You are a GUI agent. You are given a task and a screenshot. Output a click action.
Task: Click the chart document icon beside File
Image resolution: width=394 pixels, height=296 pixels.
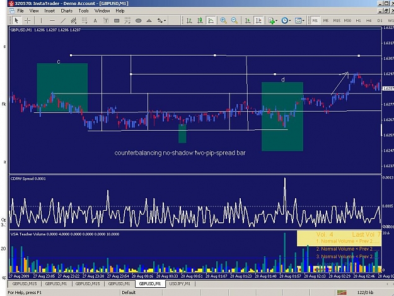pos(11,11)
